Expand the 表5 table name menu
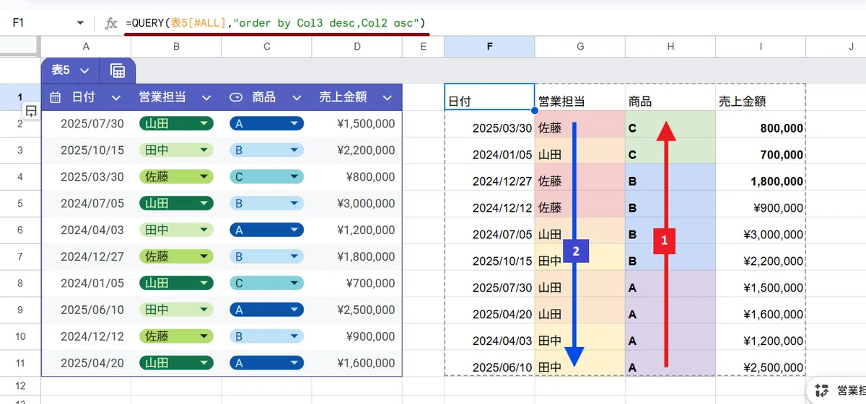Screen dimensions: 866x404 (84, 71)
